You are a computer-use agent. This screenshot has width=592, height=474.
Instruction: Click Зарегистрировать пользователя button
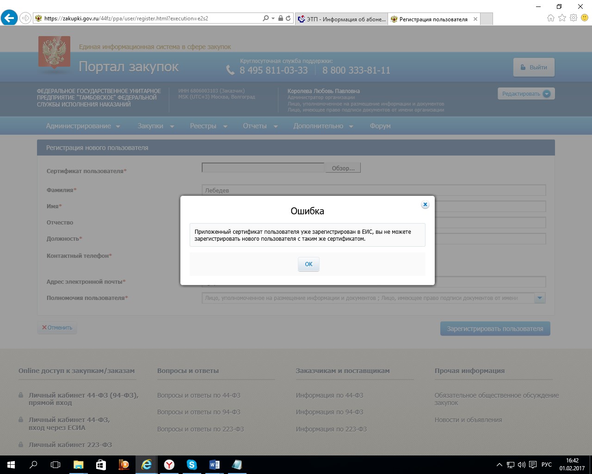[495, 329]
